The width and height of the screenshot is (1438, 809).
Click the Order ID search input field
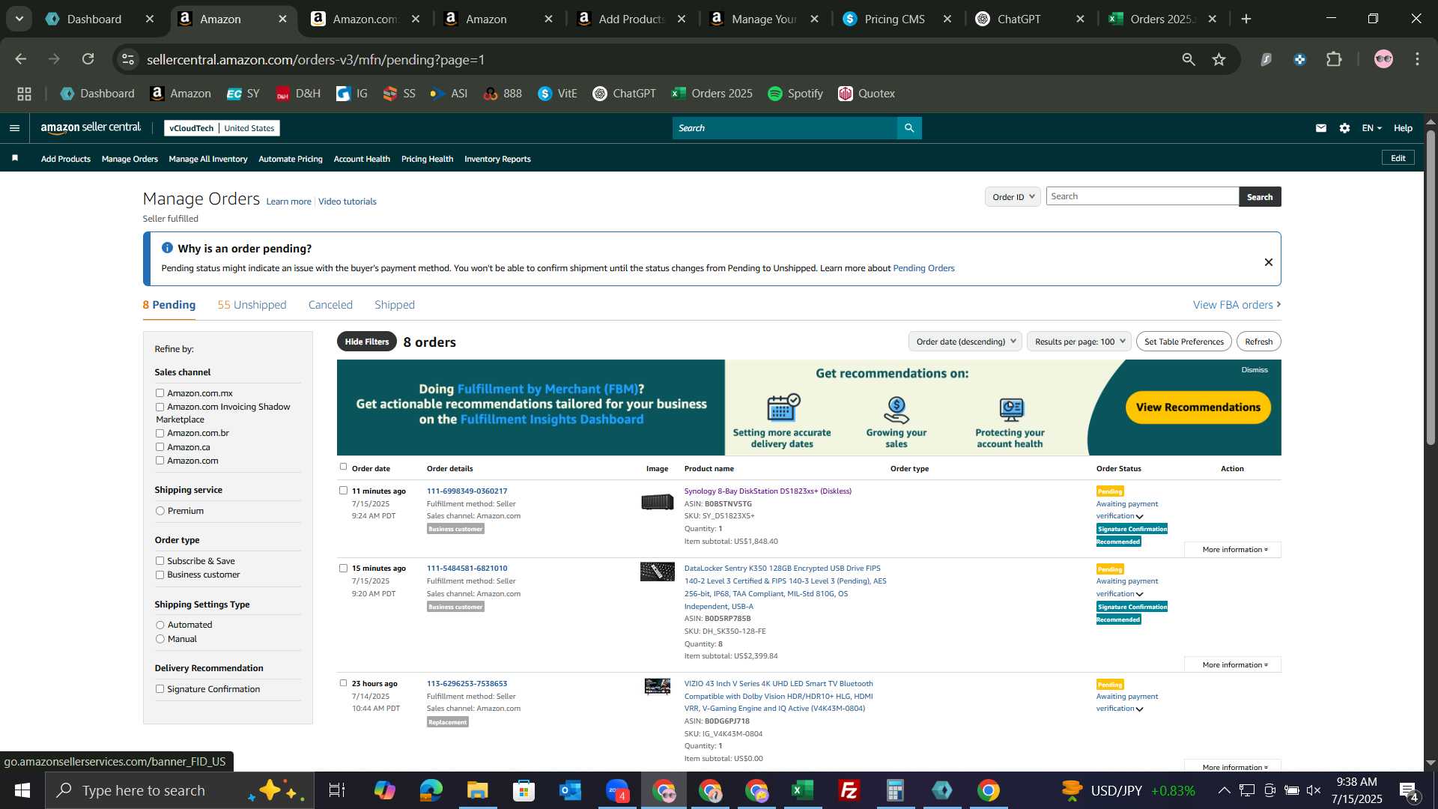pyautogui.click(x=1142, y=196)
